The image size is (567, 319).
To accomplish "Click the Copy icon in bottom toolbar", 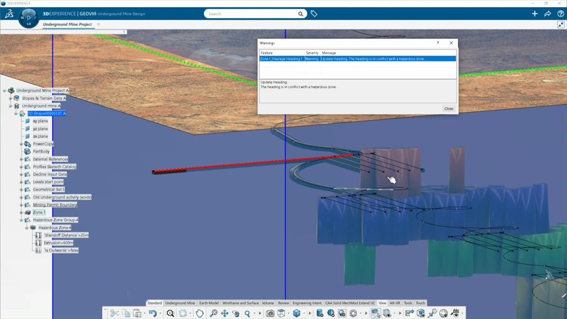I will [126, 313].
